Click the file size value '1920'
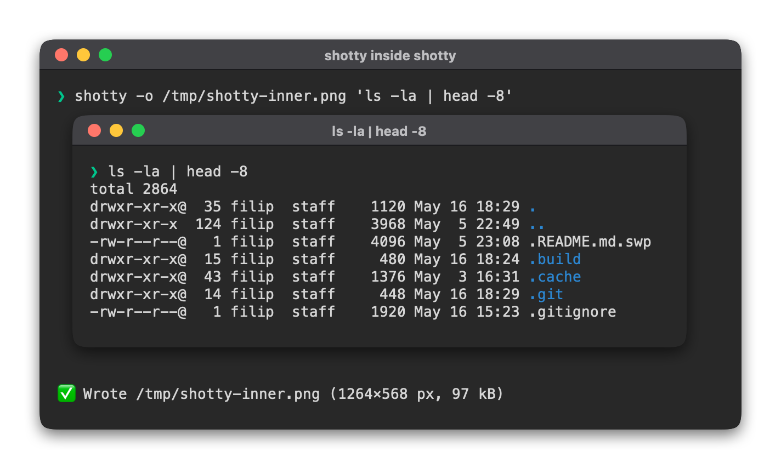Image resolution: width=781 pixels, height=469 pixels. click(x=388, y=312)
